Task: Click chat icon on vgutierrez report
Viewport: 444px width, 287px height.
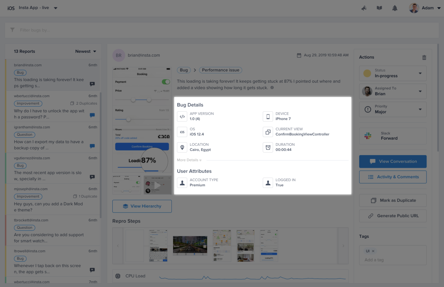Action: (x=92, y=177)
